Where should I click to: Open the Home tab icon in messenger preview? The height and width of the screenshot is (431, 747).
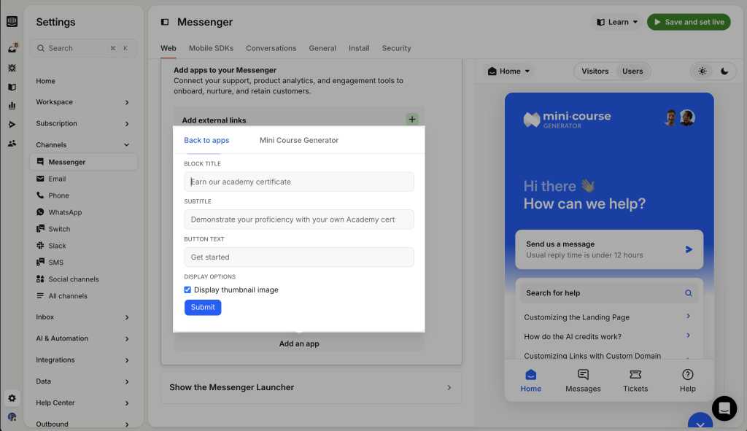[531, 381]
